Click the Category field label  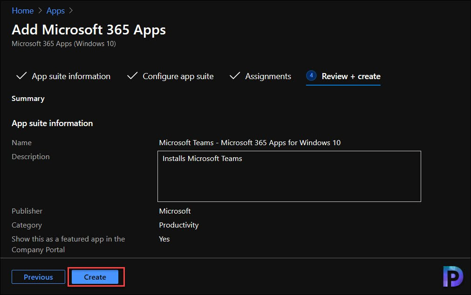tap(27, 225)
